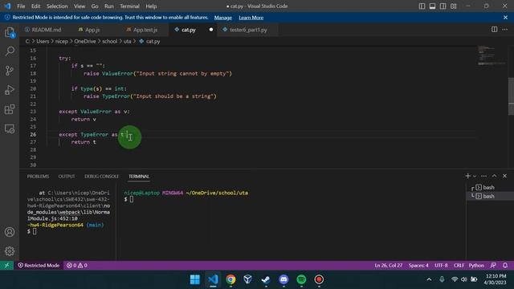Click breadcrumb segment 'Users'
Viewport: 514px width, 289px height.
point(43,41)
